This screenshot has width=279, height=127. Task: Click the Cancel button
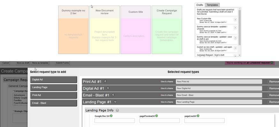6,63
